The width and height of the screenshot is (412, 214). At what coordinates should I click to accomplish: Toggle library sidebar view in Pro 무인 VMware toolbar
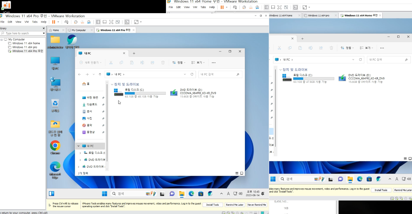coord(98,22)
